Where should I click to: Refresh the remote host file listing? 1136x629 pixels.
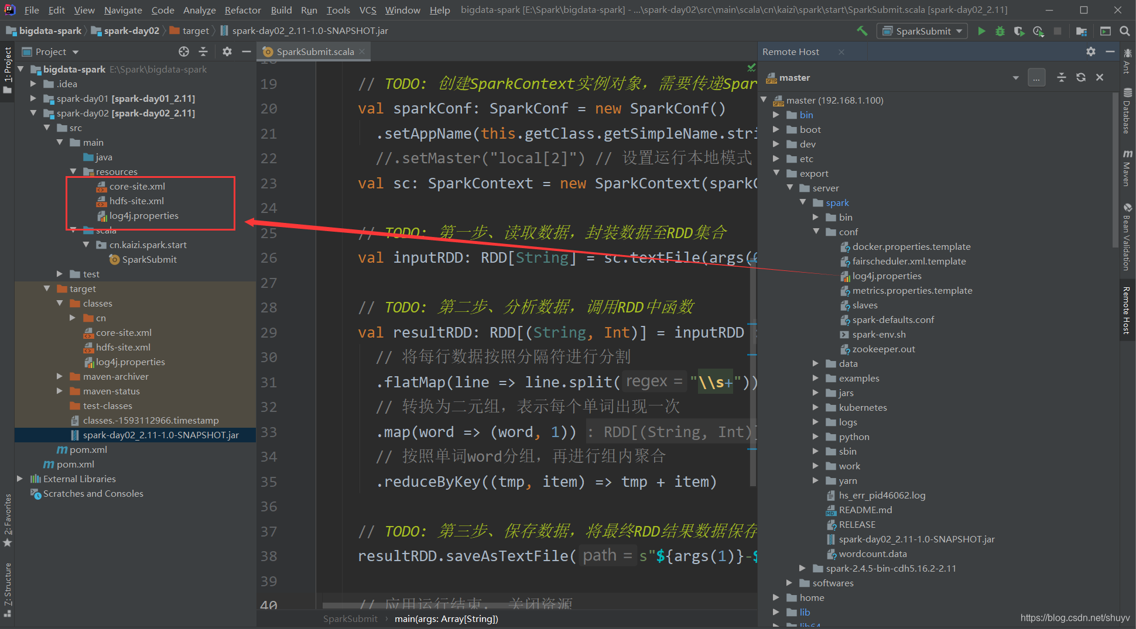(x=1081, y=77)
